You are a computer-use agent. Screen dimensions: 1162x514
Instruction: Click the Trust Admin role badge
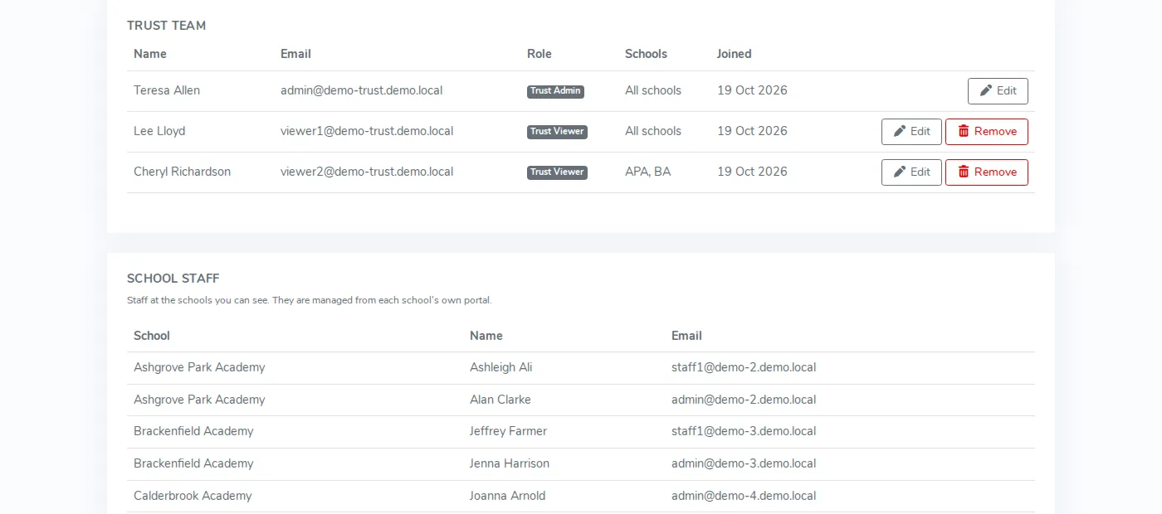click(555, 91)
